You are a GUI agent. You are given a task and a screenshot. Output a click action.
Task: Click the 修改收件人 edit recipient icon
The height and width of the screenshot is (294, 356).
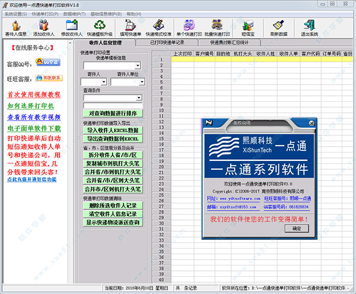pyautogui.click(x=72, y=28)
